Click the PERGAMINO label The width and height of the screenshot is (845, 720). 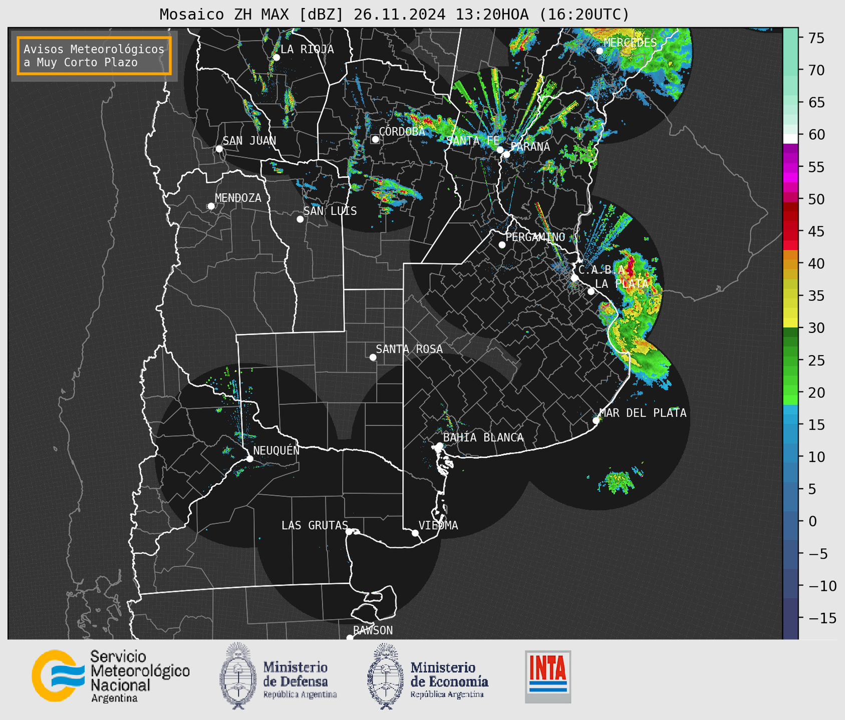pos(535,237)
